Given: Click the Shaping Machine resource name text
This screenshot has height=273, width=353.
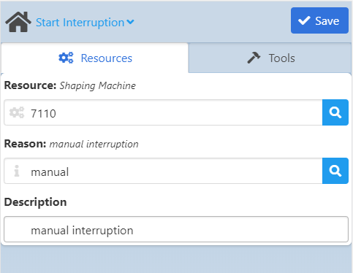Looking at the screenshot, I should [x=98, y=85].
